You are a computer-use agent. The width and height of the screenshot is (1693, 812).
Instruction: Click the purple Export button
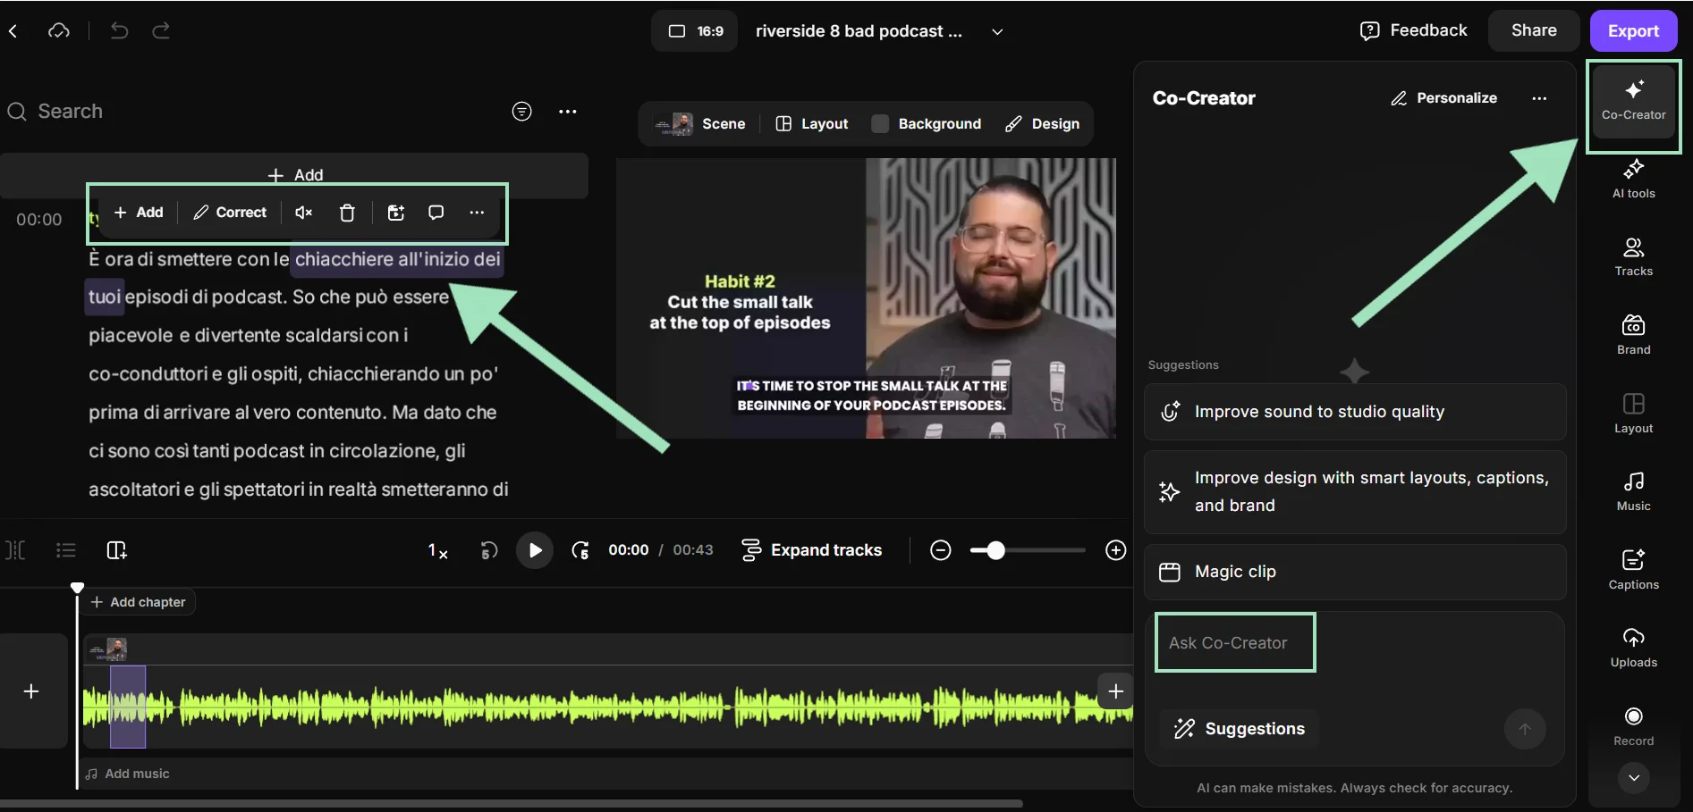pyautogui.click(x=1633, y=30)
